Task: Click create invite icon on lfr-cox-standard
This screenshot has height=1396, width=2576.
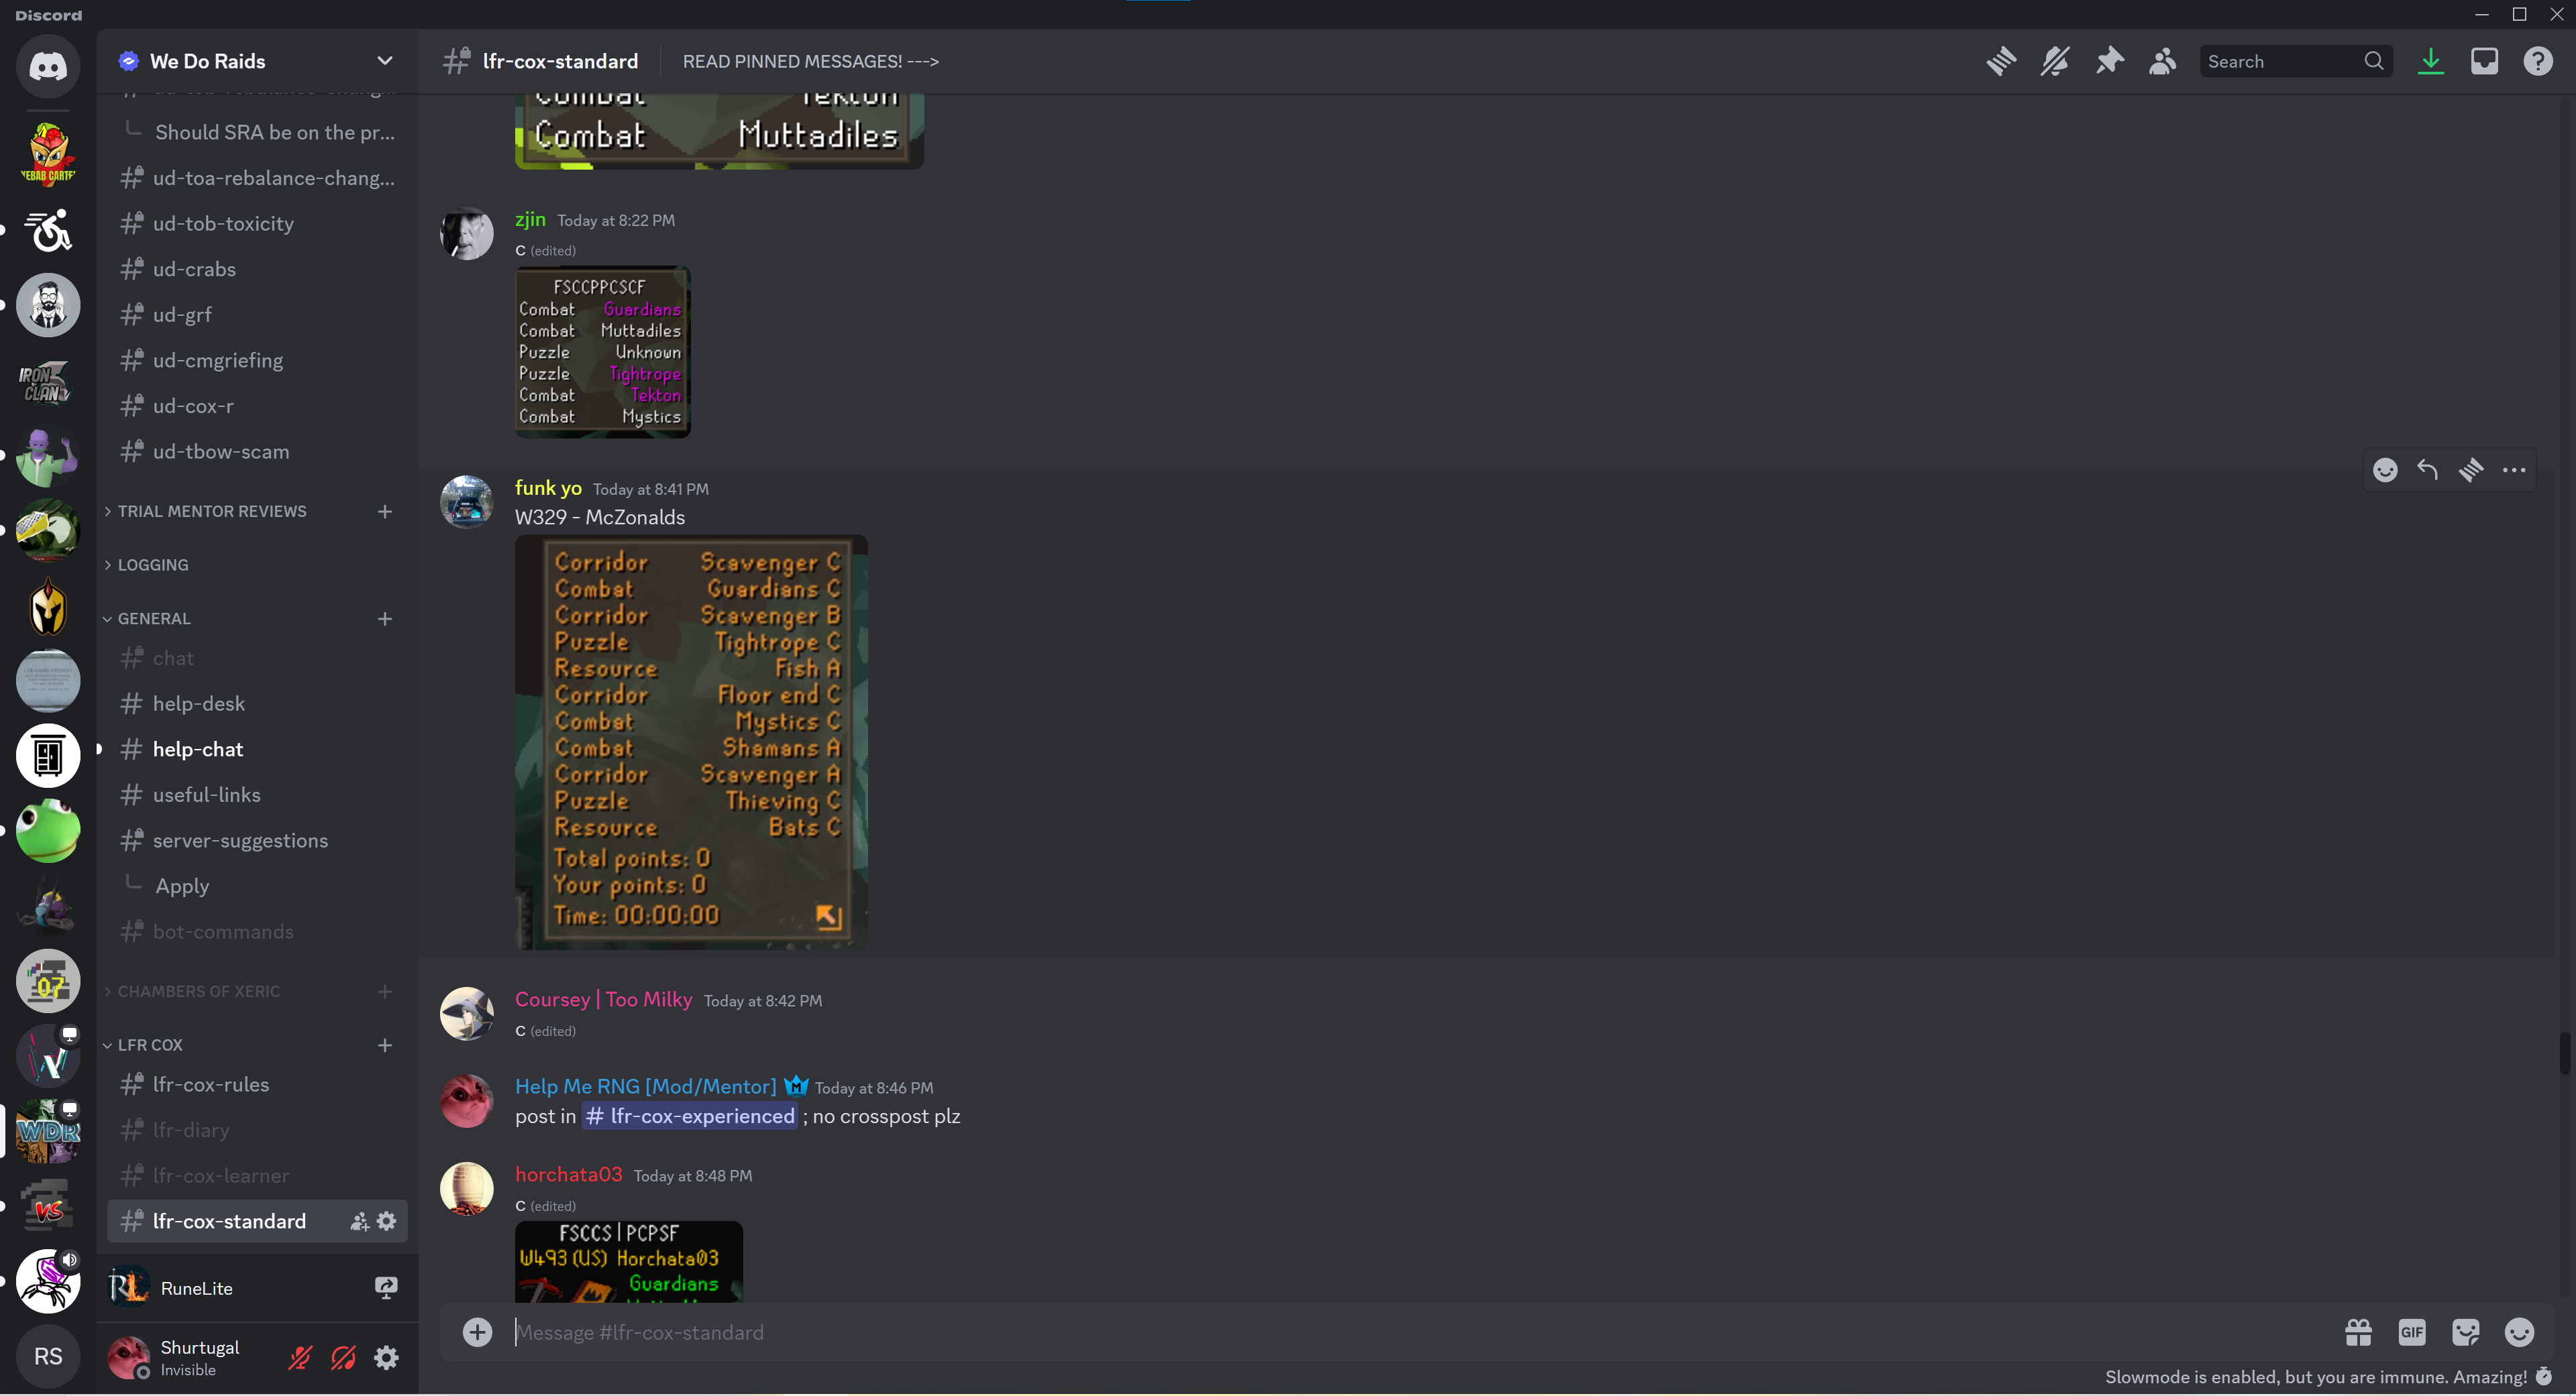Action: [x=360, y=1221]
